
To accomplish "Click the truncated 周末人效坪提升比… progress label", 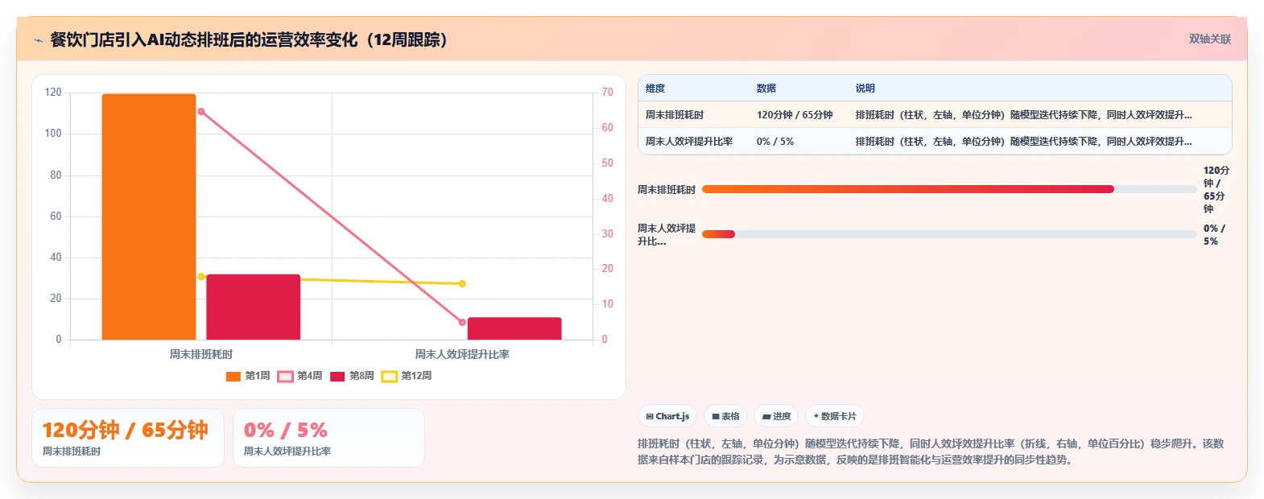I will (667, 234).
